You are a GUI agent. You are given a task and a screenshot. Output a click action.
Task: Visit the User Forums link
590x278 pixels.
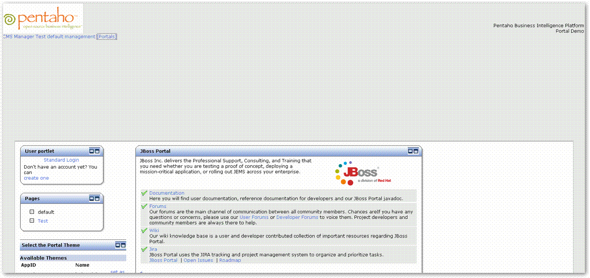coord(254,217)
